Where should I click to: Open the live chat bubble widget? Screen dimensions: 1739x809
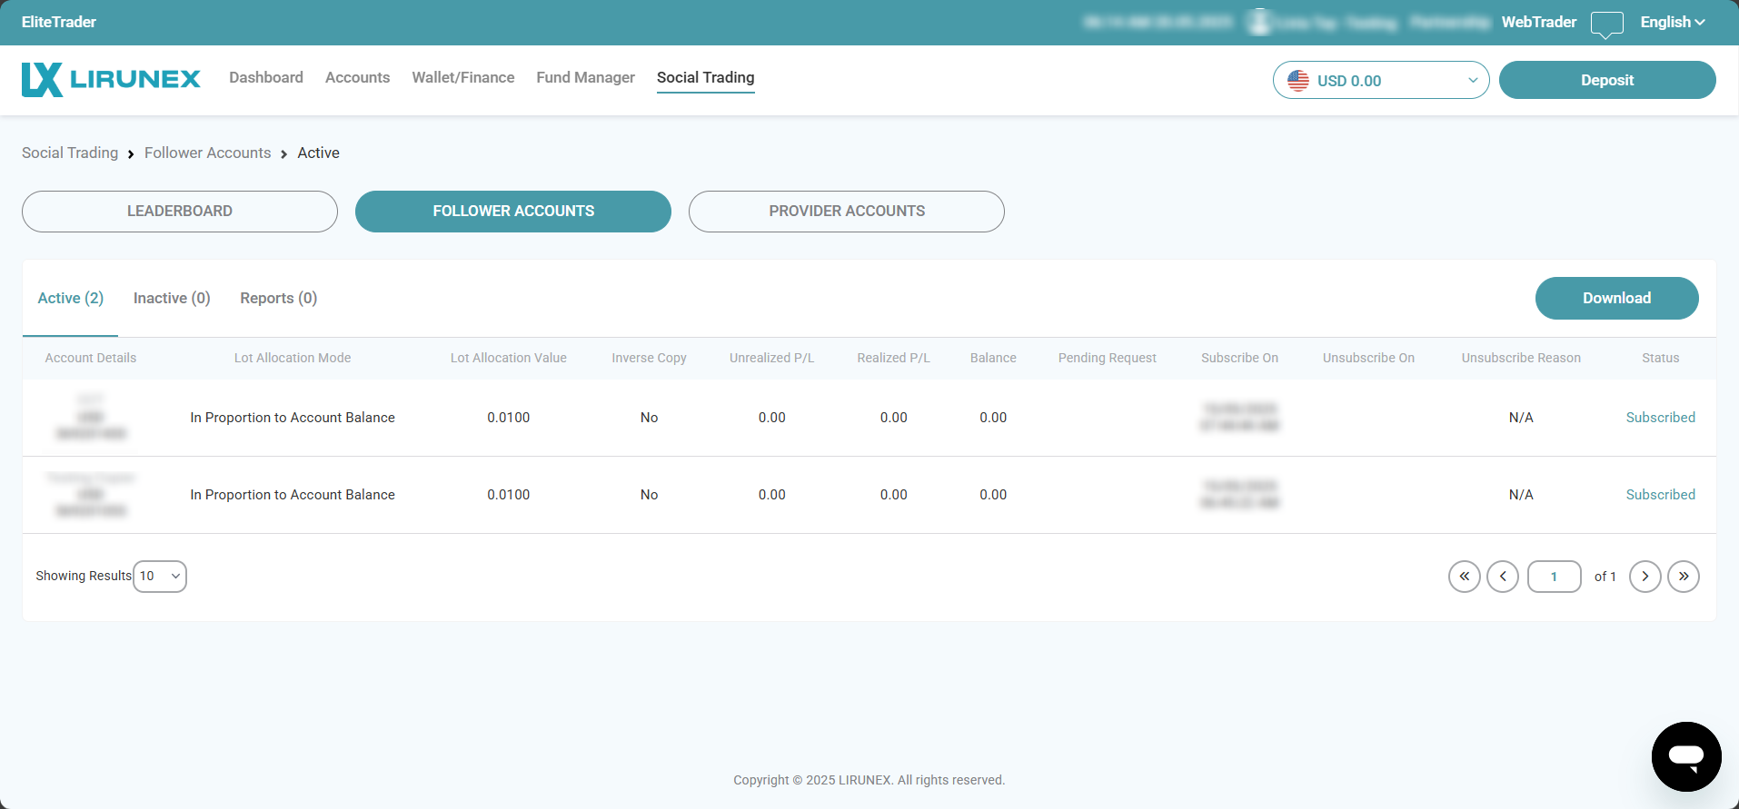tap(1685, 756)
